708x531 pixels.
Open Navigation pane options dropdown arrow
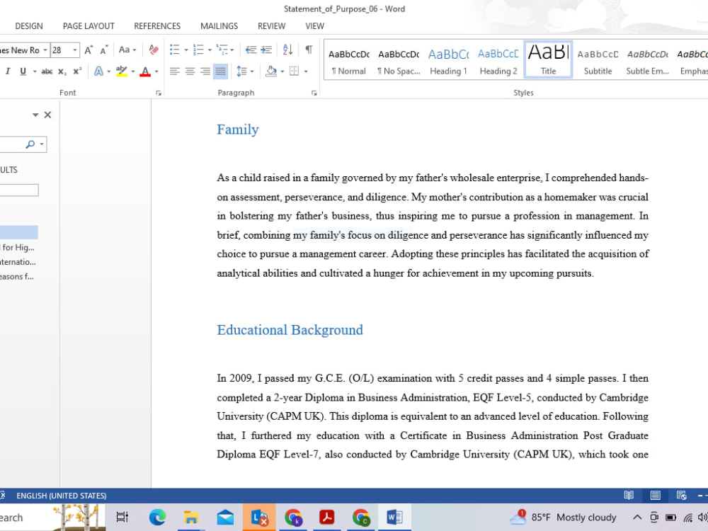[35, 115]
